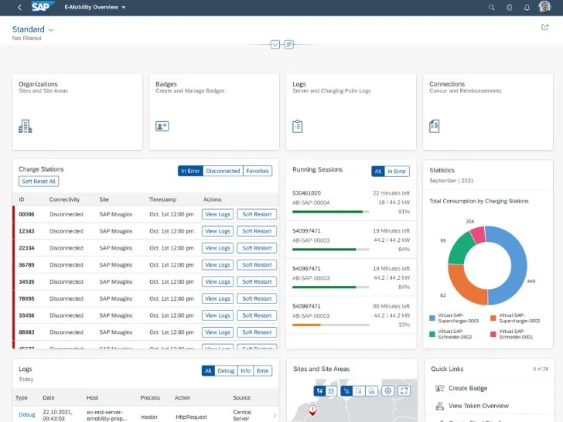The width and height of the screenshot is (563, 422).
Task: Toggle Favorites filter for Charge Stations
Action: (258, 171)
